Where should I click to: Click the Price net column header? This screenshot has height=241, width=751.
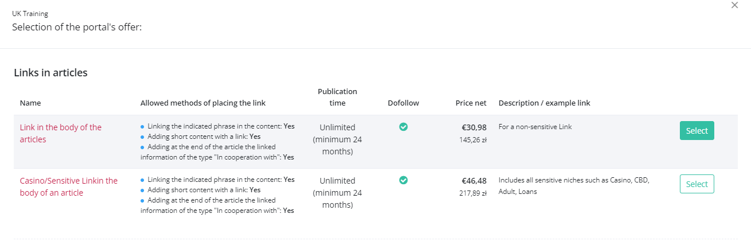point(471,103)
